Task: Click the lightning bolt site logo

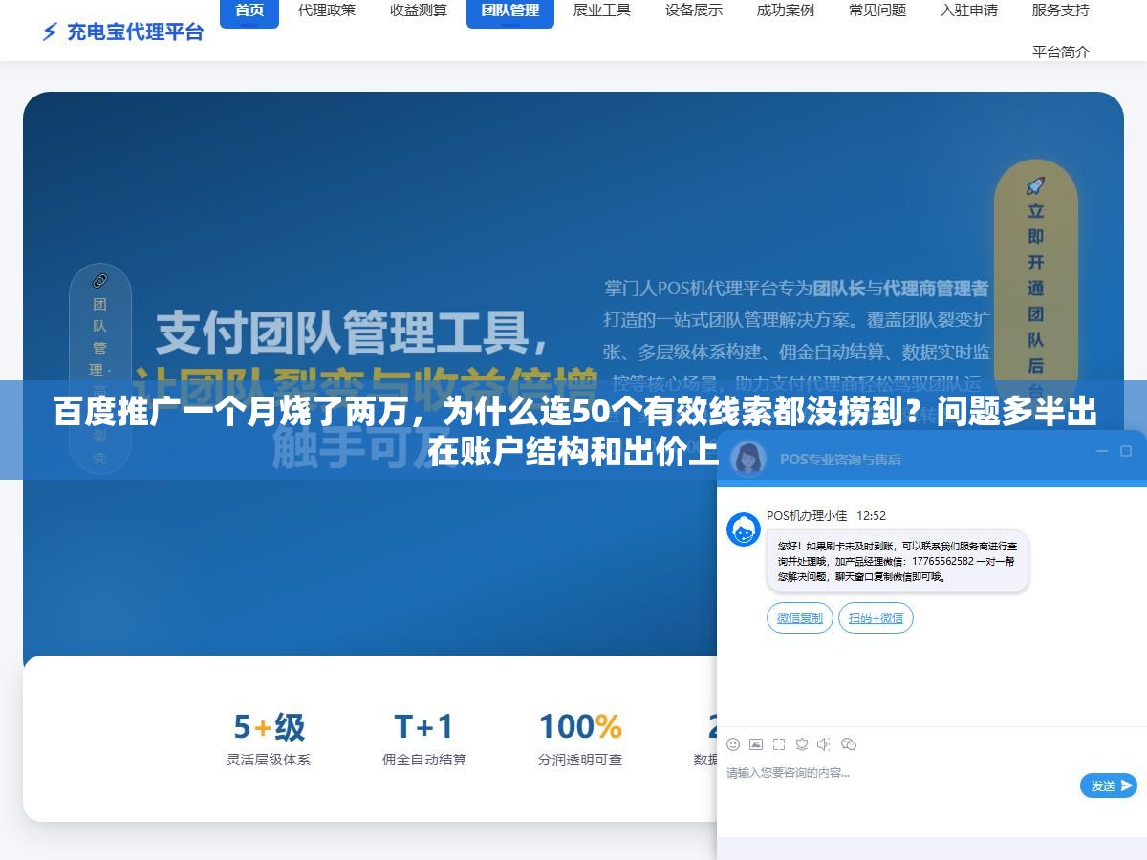Action: (x=50, y=32)
